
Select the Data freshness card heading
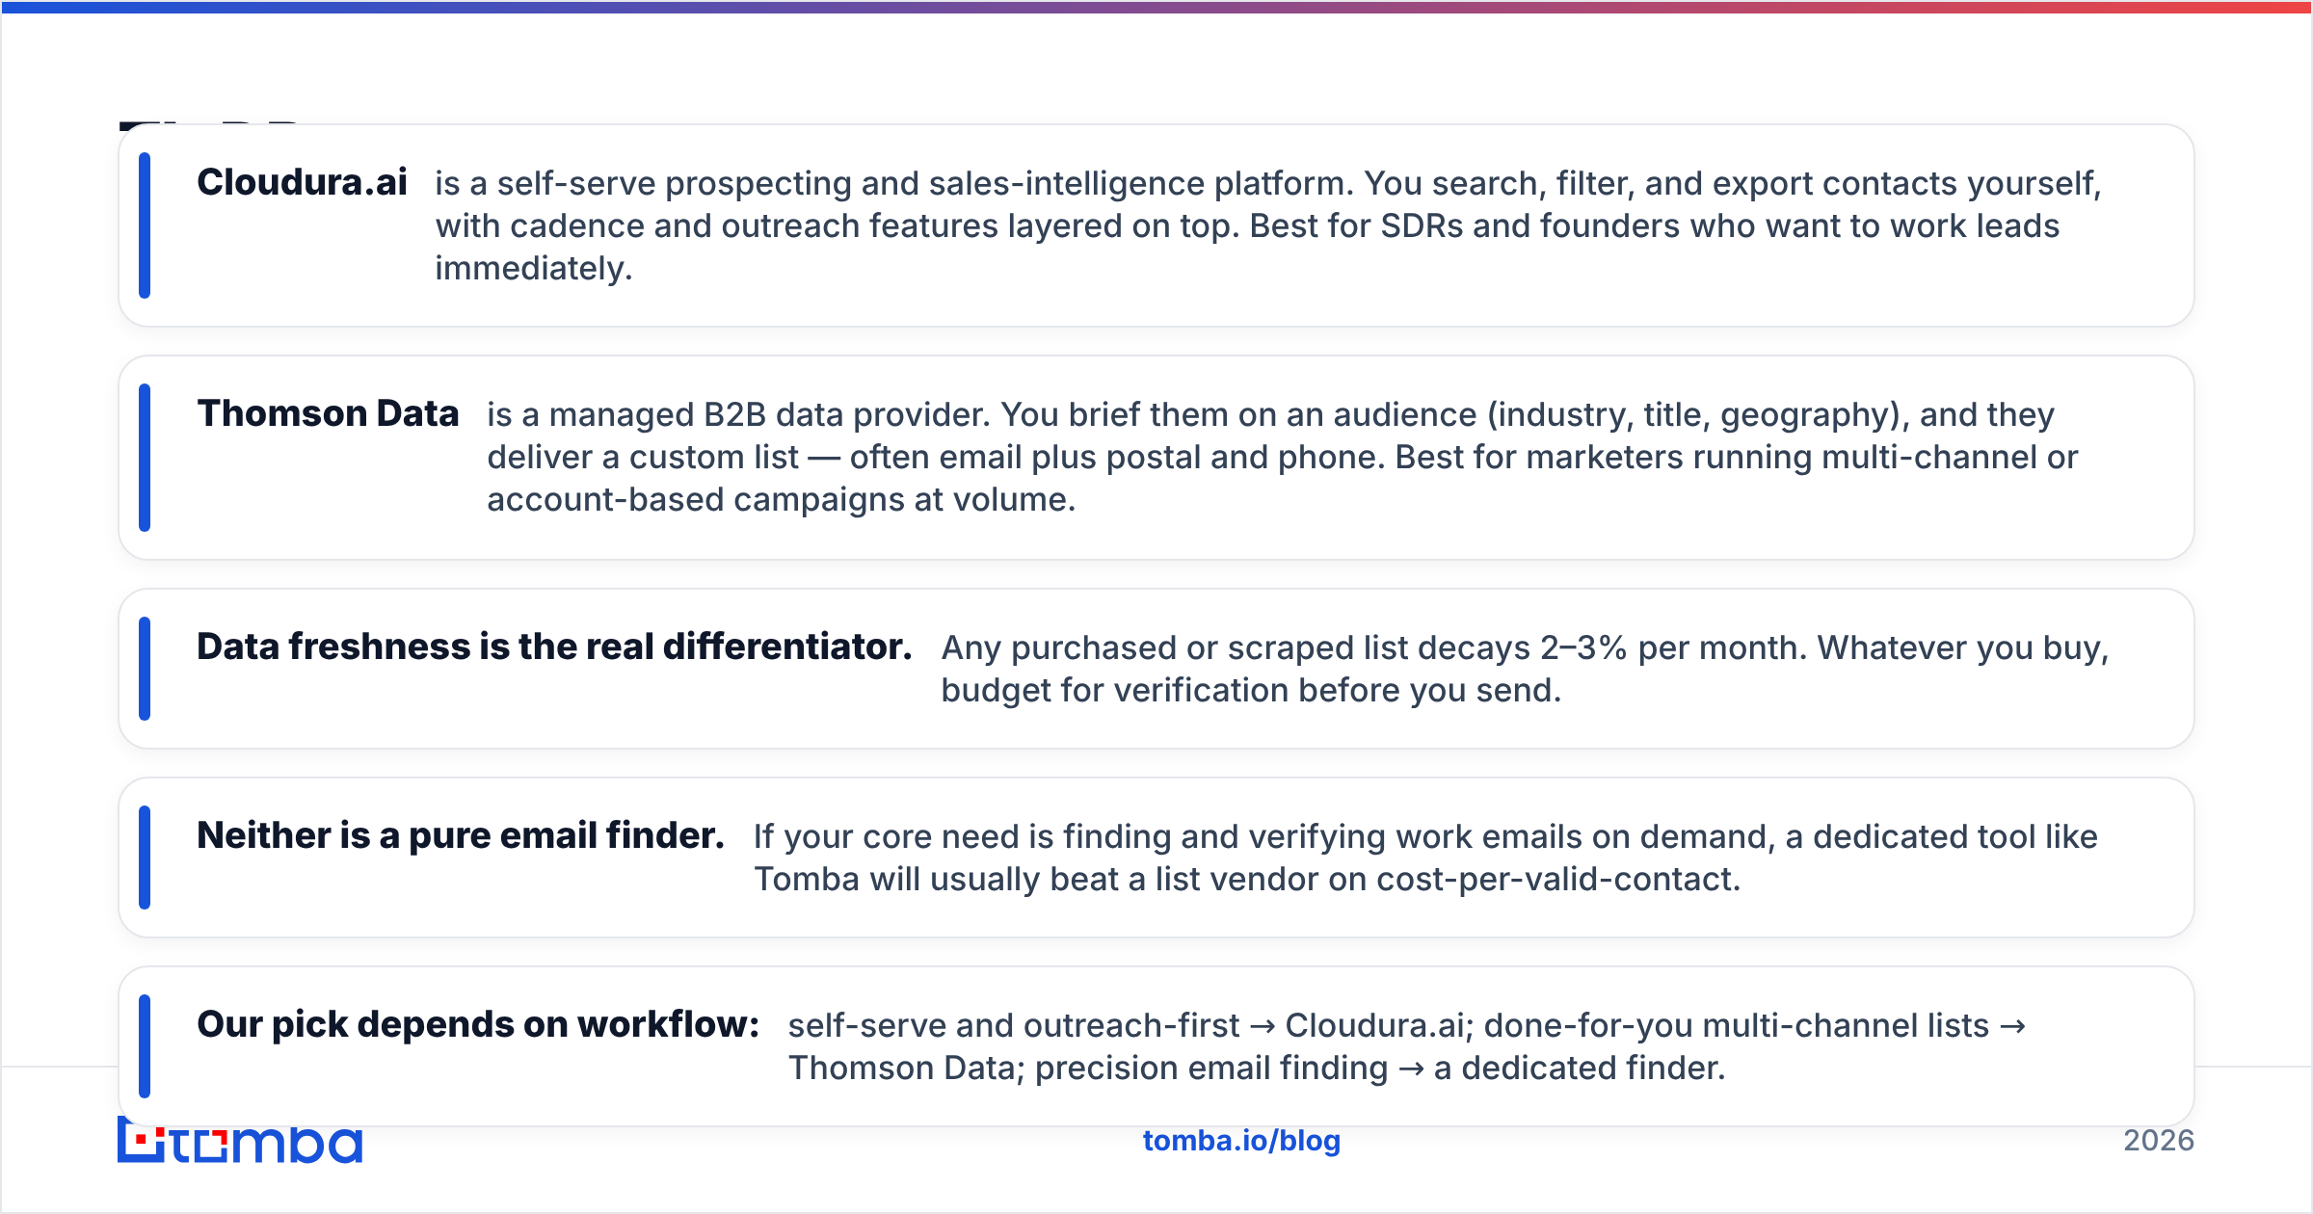(554, 647)
